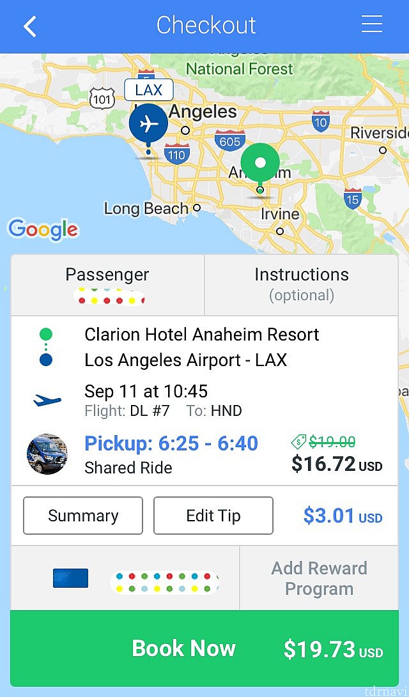Image resolution: width=409 pixels, height=697 pixels.
Task: Click the Summary button
Action: [x=83, y=516]
